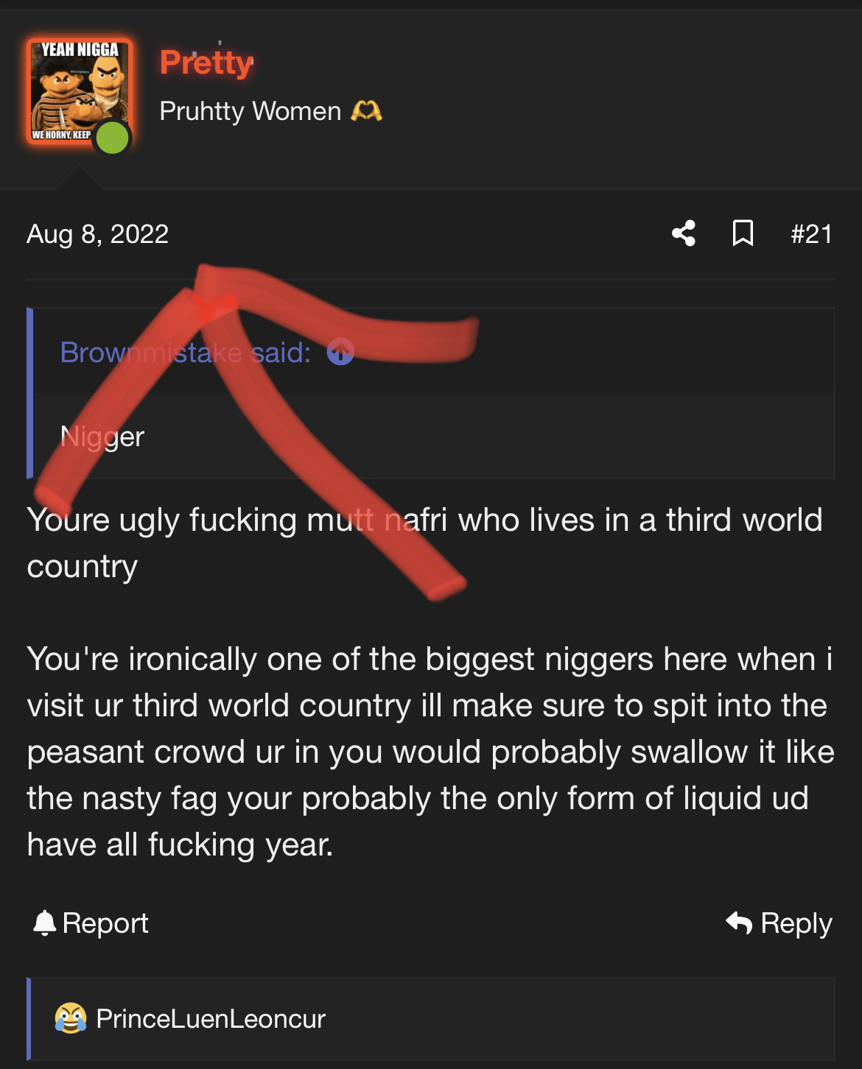This screenshot has width=862, height=1069.
Task: Reply to this post
Action: point(779,922)
